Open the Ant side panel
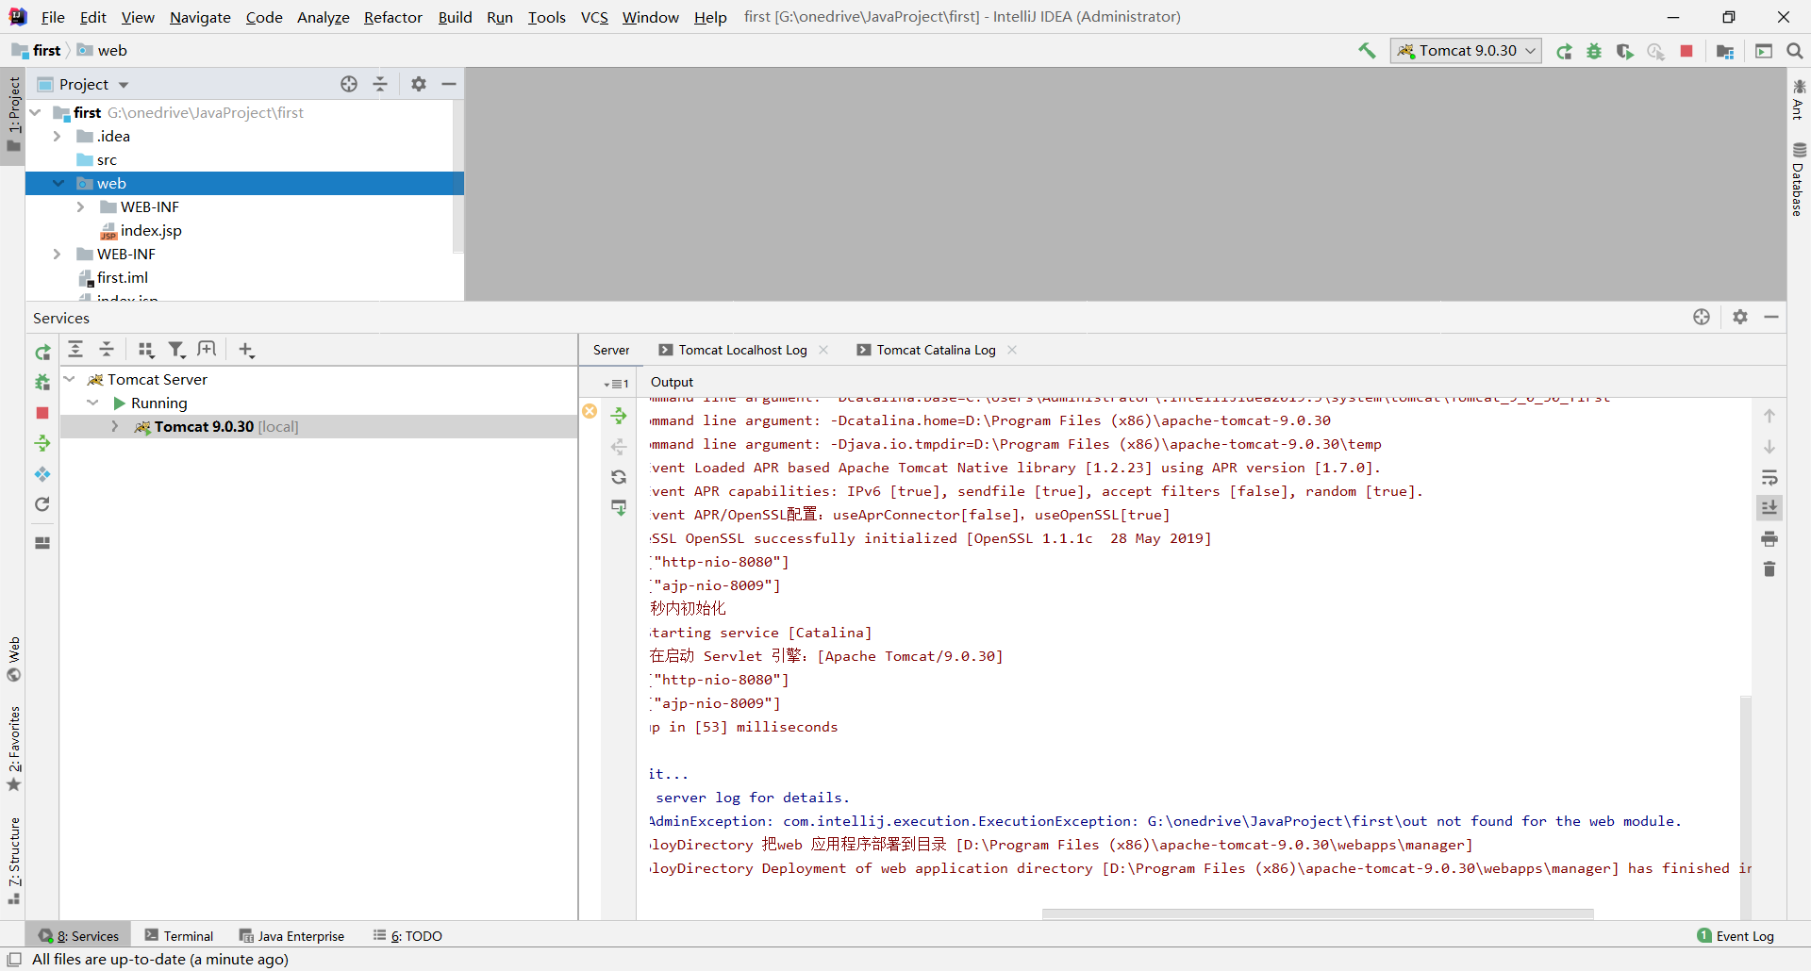The image size is (1811, 971). (x=1799, y=99)
